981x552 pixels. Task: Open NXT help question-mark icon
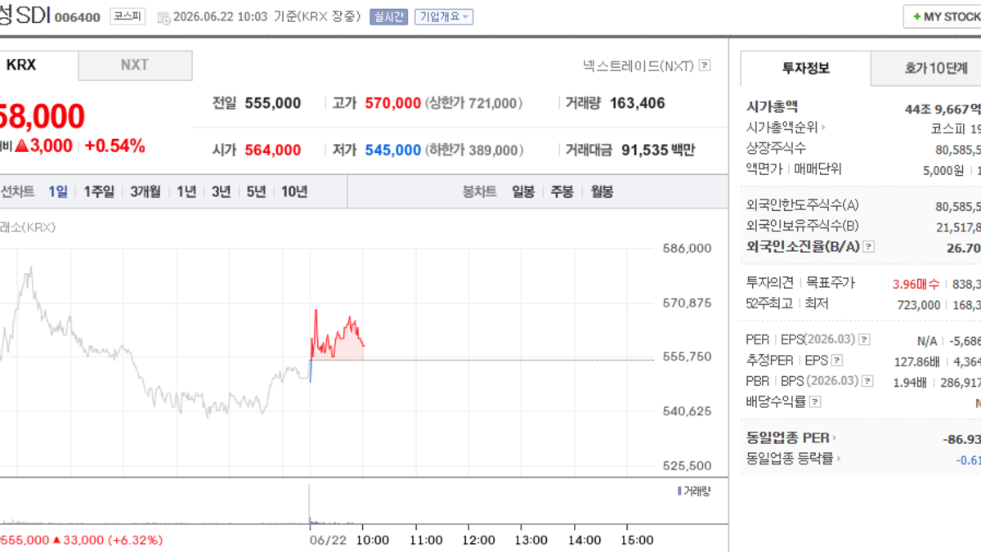(x=705, y=65)
